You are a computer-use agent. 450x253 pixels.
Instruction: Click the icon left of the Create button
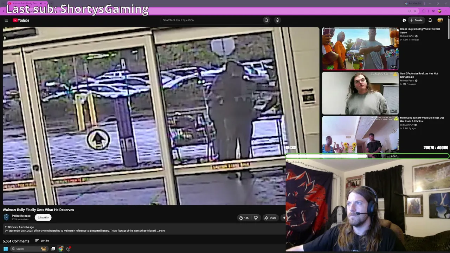coord(404,20)
